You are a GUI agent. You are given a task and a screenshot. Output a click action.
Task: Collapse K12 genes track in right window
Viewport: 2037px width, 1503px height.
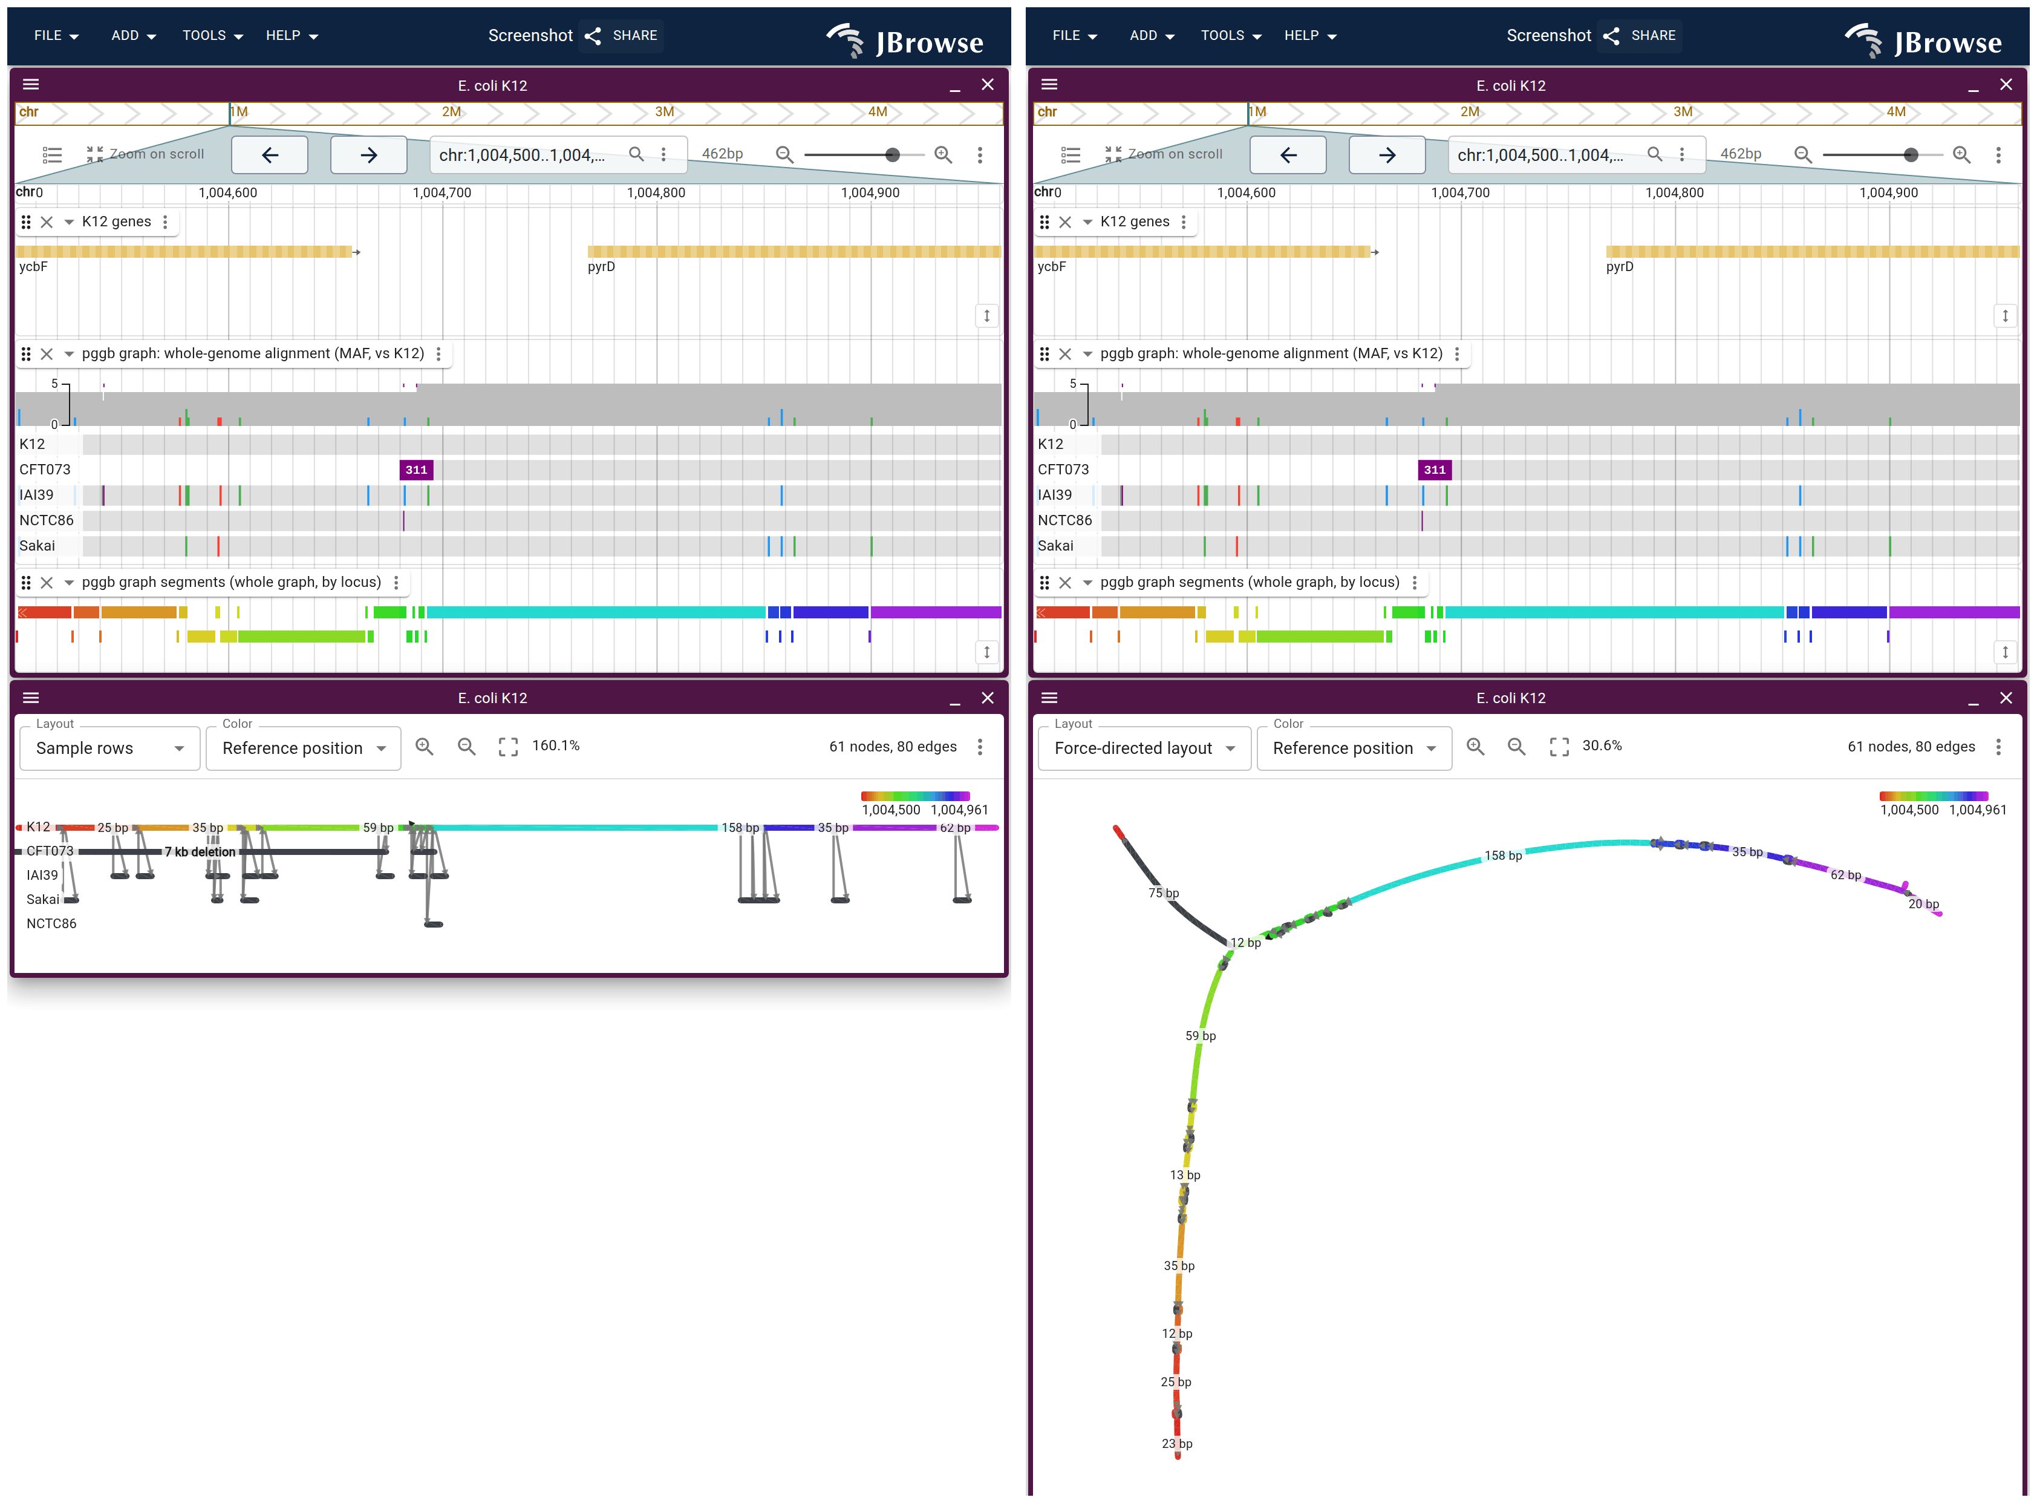[x=1087, y=222]
